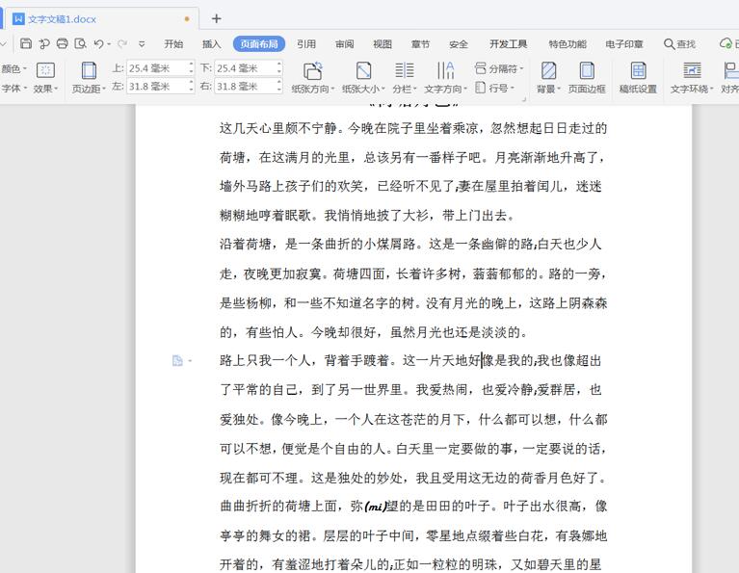The height and width of the screenshot is (573, 739).
Task: Switch to the 视图 tab
Action: 383,44
